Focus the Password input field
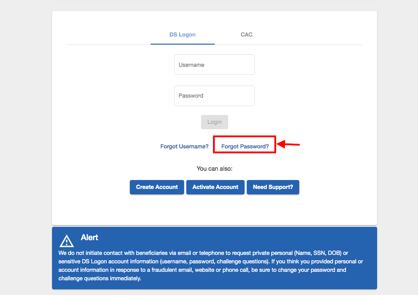This screenshot has height=295, width=418. 214,96
